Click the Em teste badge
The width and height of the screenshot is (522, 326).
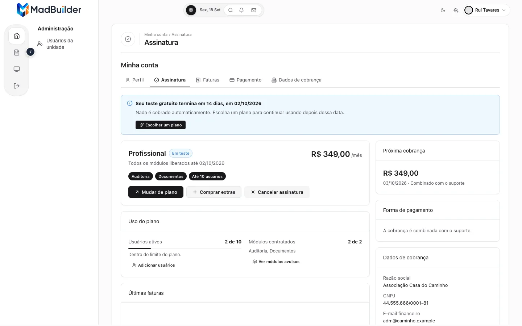181,153
